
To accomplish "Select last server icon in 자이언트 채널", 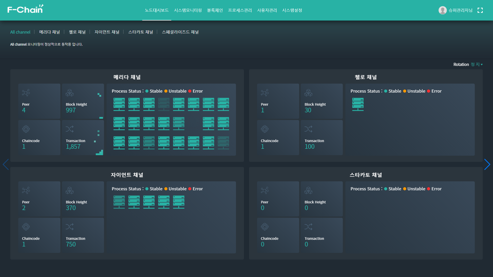I will pos(179,202).
